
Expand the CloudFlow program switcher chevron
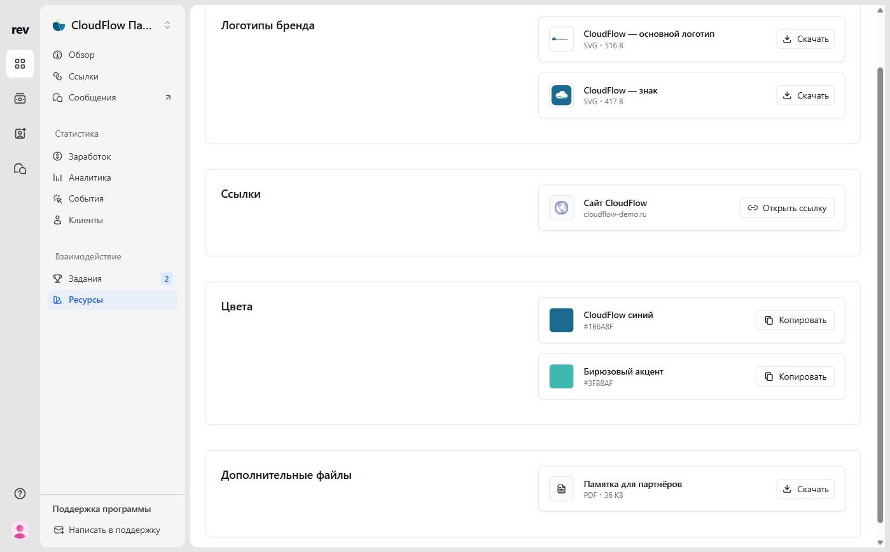(x=167, y=25)
